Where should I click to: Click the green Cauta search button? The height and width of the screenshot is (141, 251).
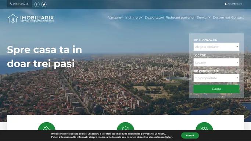pos(216,89)
